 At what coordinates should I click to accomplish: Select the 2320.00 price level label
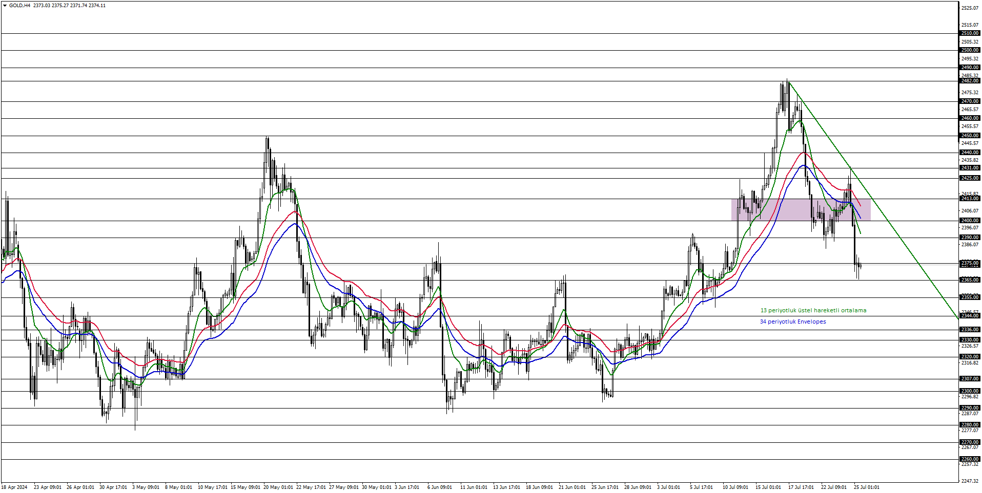pyautogui.click(x=970, y=357)
